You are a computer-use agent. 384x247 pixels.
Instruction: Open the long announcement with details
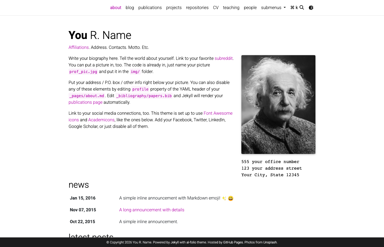pyautogui.click(x=152, y=210)
